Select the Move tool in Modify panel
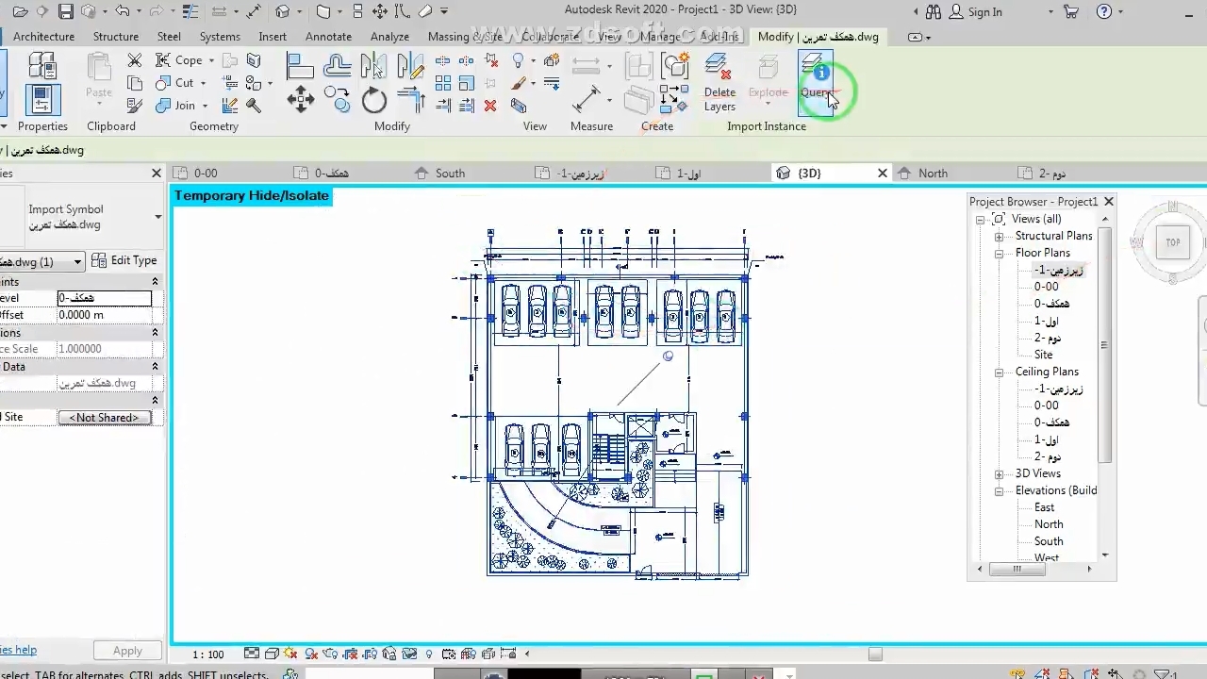This screenshot has height=679, width=1207. tap(301, 100)
